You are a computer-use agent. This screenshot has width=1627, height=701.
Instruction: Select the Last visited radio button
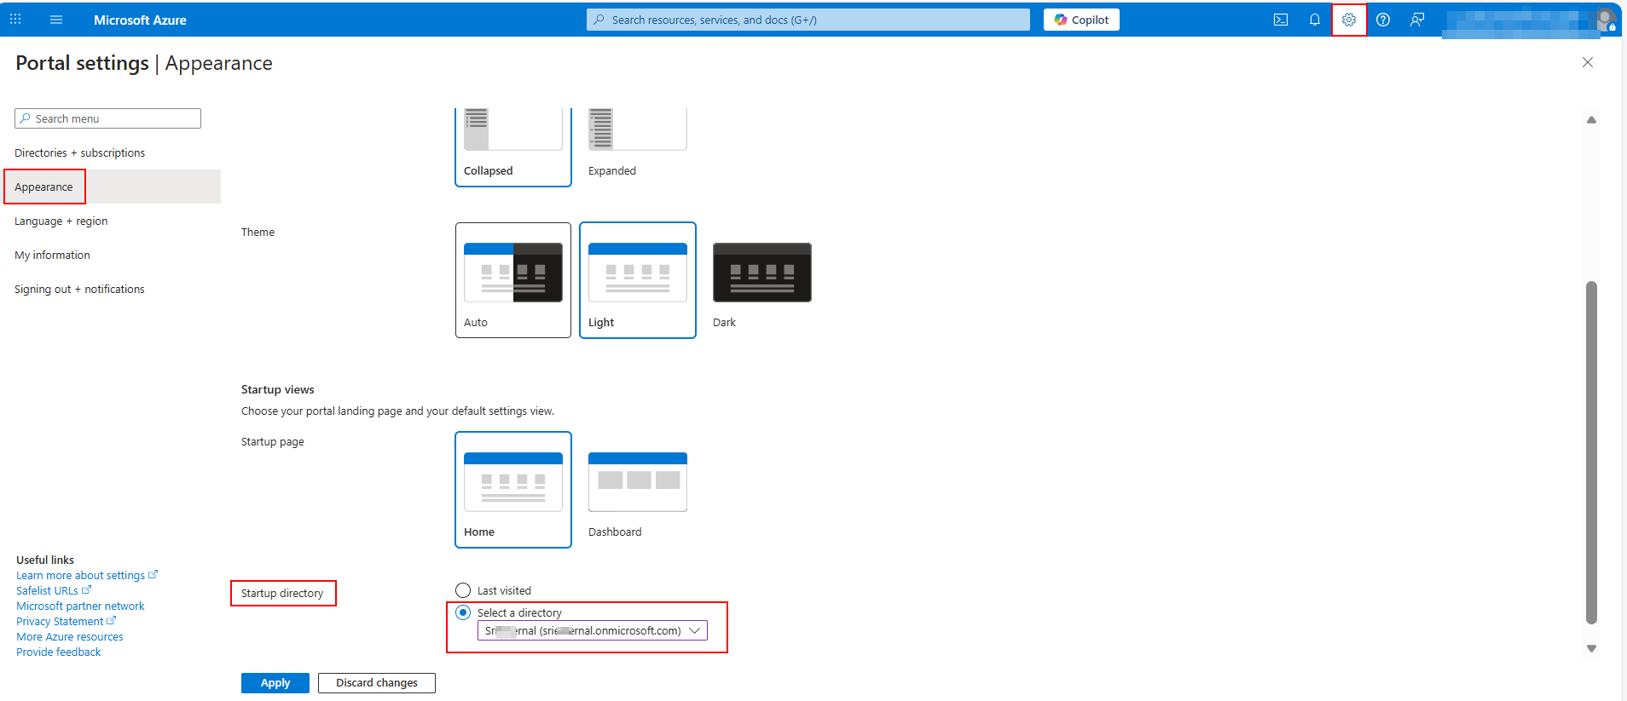(x=463, y=590)
